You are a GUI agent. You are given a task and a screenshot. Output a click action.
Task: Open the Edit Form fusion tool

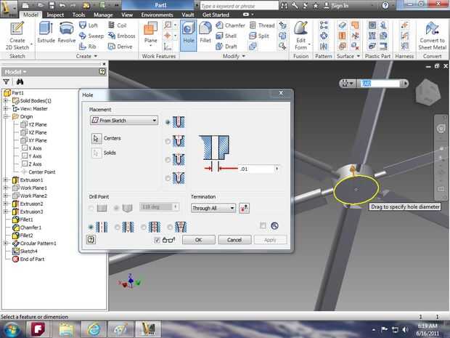click(x=300, y=36)
